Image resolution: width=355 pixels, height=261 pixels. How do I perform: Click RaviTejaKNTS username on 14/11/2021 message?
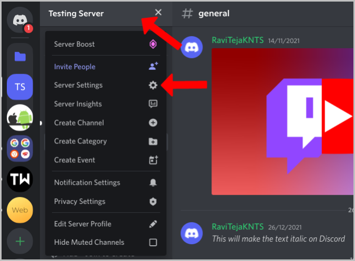238,40
